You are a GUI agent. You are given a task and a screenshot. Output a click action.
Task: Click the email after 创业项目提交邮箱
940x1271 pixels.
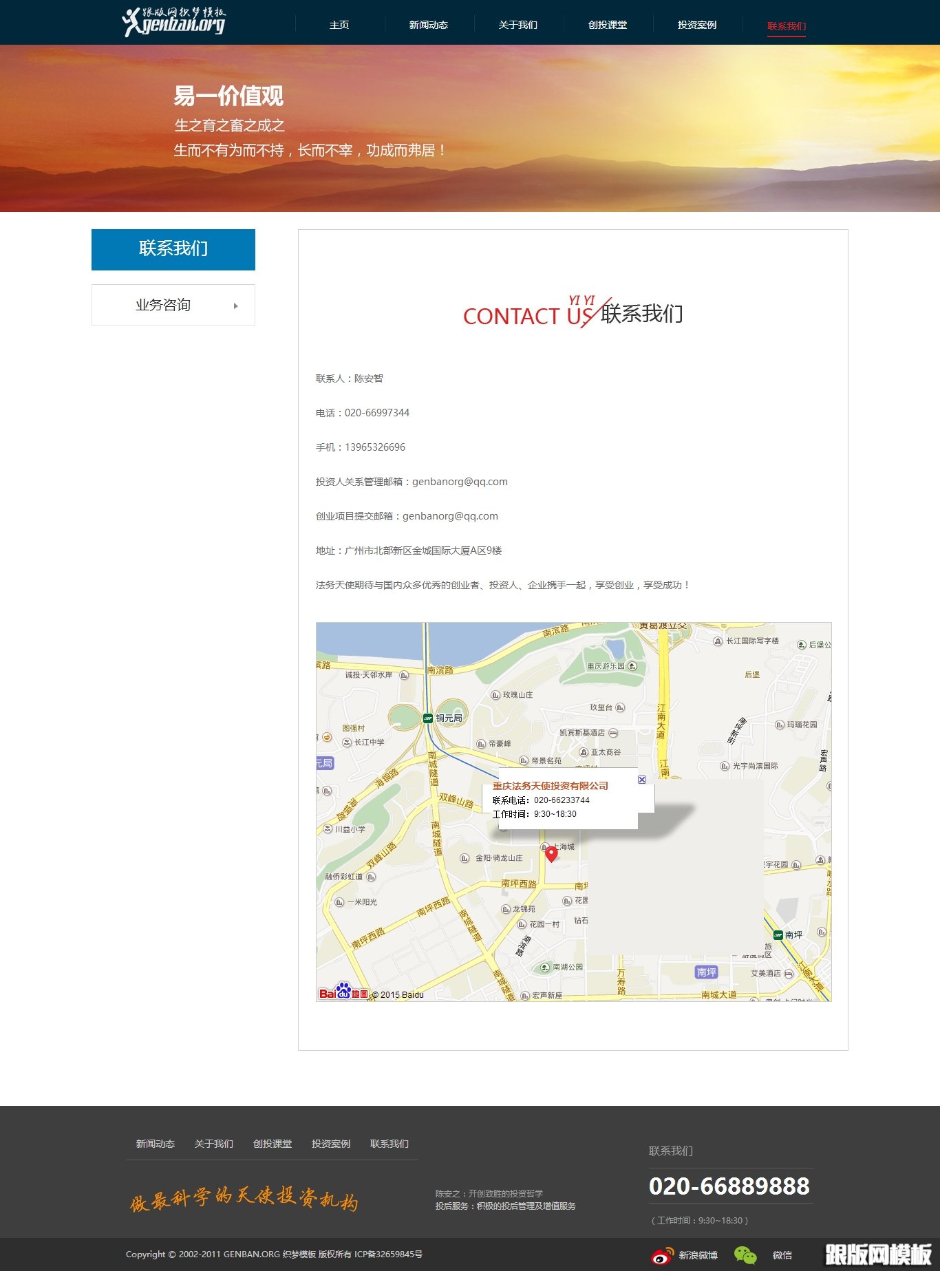(450, 516)
